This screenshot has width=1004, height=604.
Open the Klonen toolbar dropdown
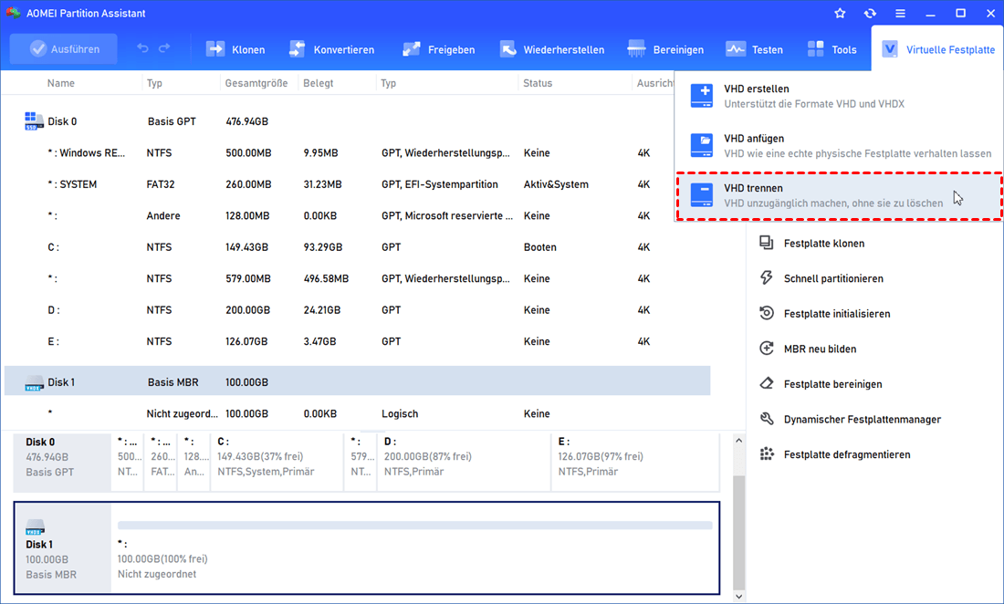pos(235,49)
